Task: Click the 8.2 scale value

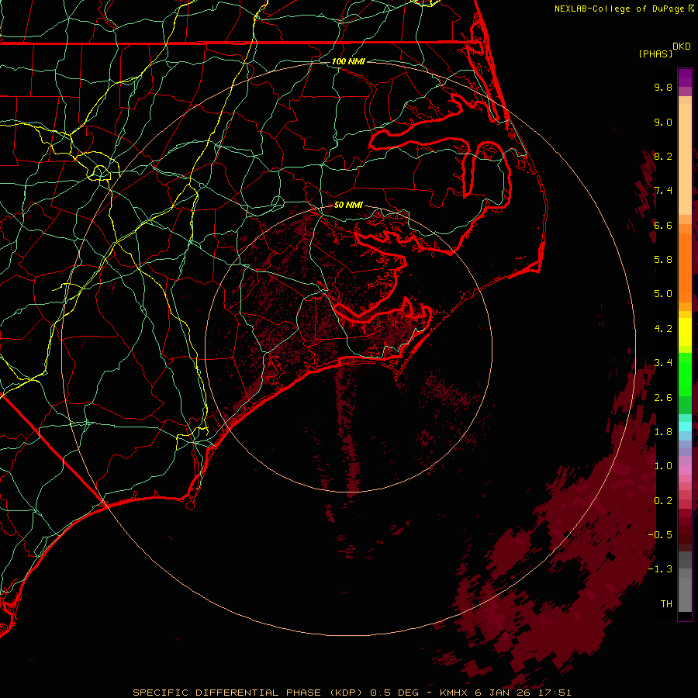Action: [663, 156]
